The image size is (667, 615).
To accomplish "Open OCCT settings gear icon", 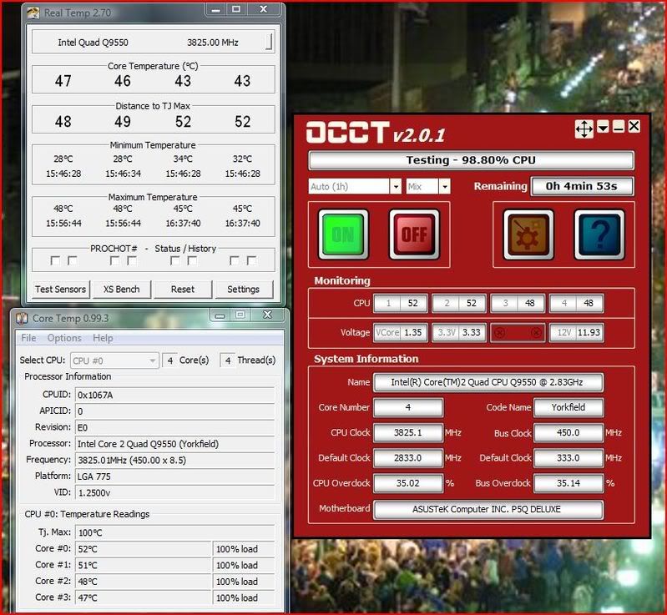I will [x=528, y=234].
